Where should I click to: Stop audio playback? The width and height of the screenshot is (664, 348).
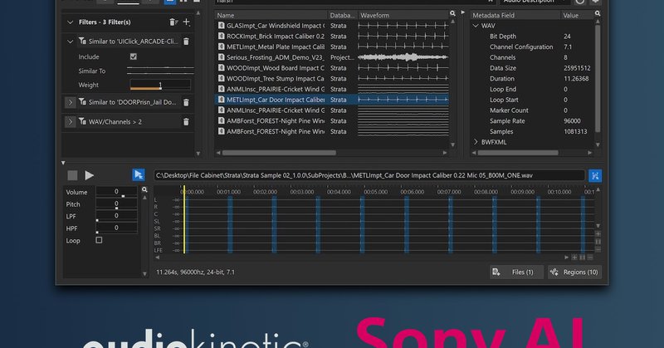click(72, 175)
